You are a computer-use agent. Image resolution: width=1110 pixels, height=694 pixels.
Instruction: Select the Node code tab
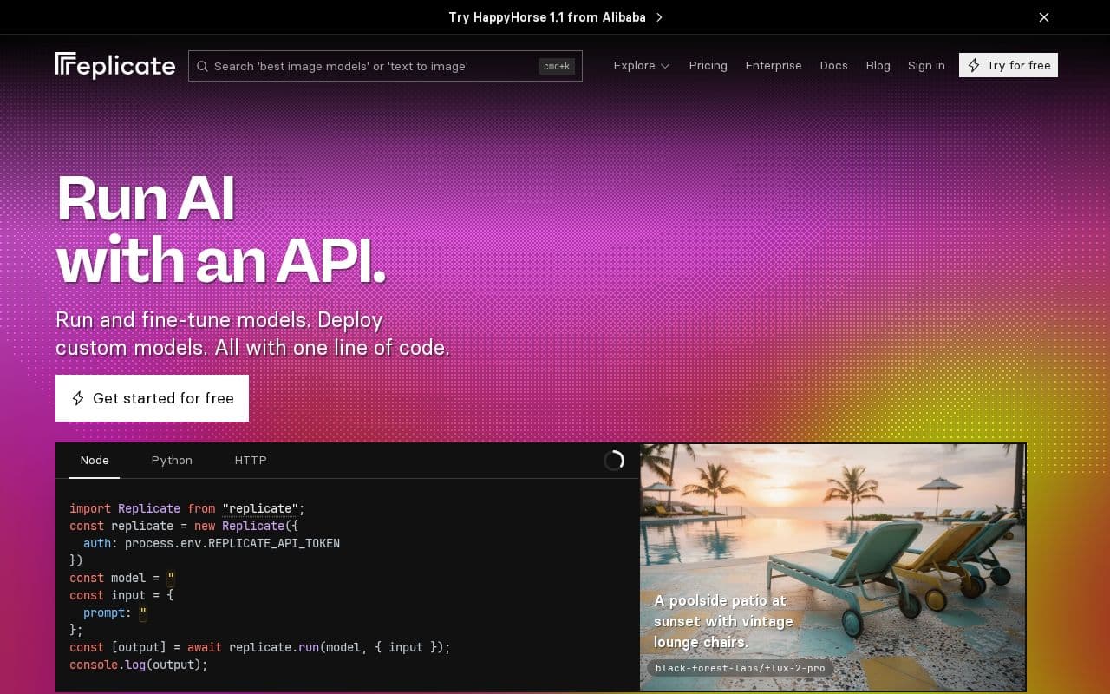click(x=95, y=461)
